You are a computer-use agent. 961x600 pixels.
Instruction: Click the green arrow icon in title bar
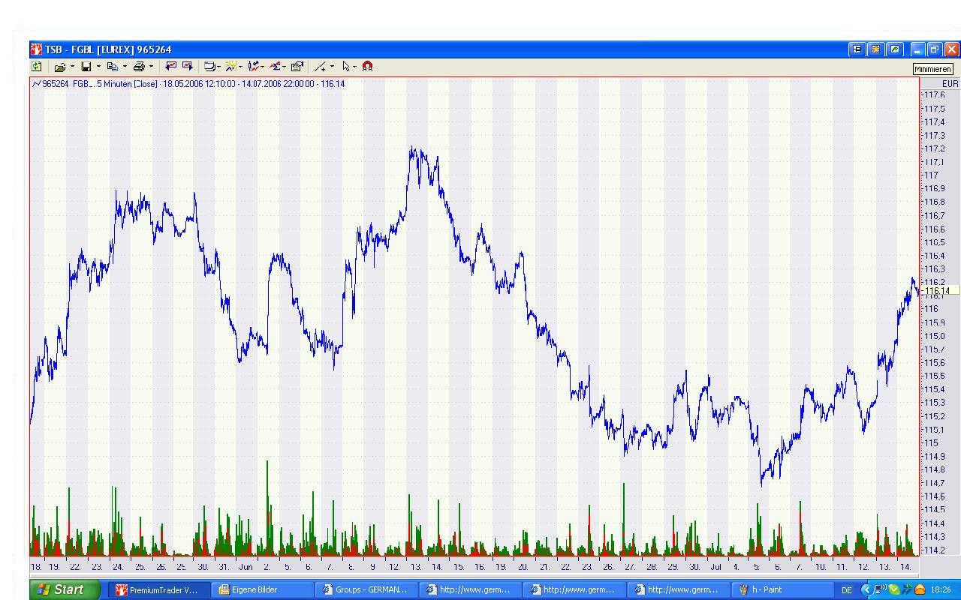point(894,49)
